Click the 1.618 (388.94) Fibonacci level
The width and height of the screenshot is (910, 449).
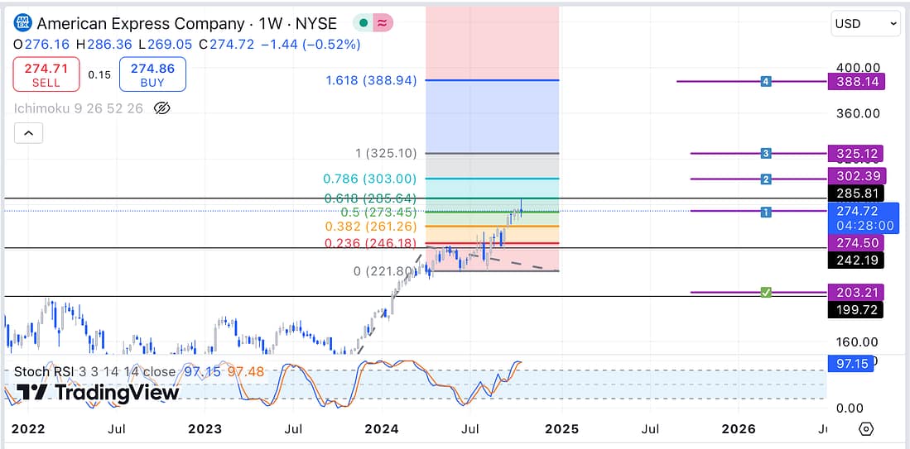tap(371, 80)
